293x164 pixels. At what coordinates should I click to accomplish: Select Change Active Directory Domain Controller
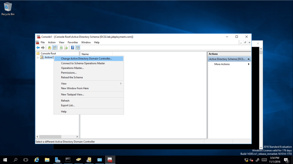tap(86, 59)
